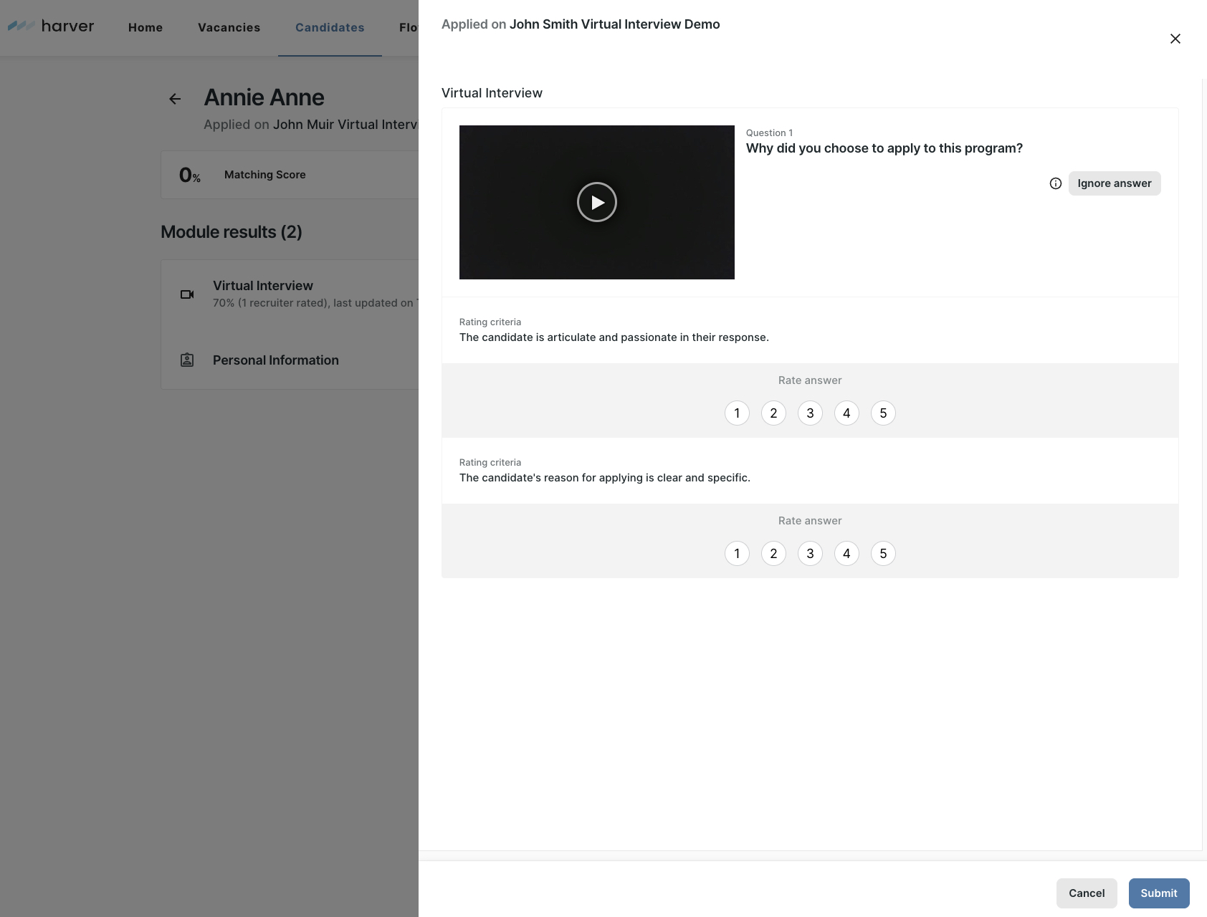Screen dimensions: 1207x917
Task: Rate clear and specific reason criteria as 5
Action: point(883,554)
